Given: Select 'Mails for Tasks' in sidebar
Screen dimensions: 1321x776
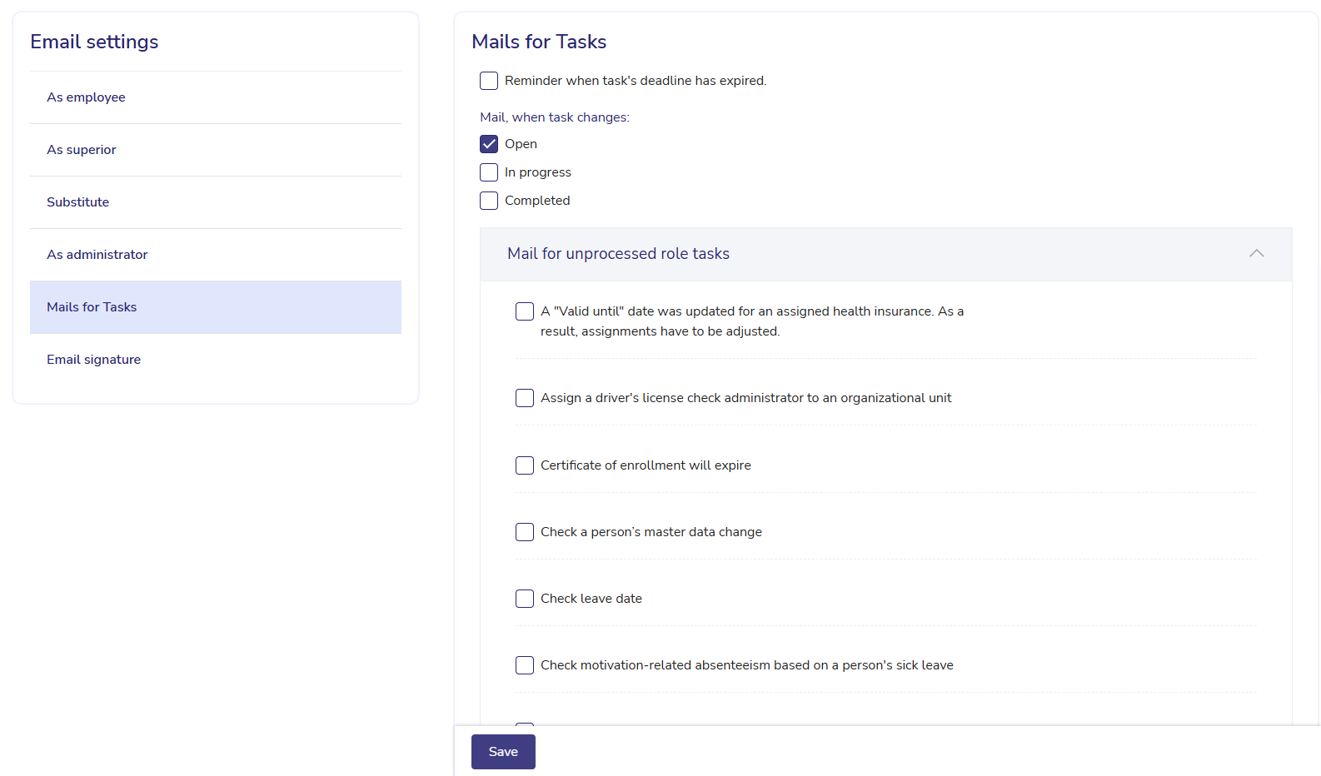Looking at the screenshot, I should [x=92, y=307].
